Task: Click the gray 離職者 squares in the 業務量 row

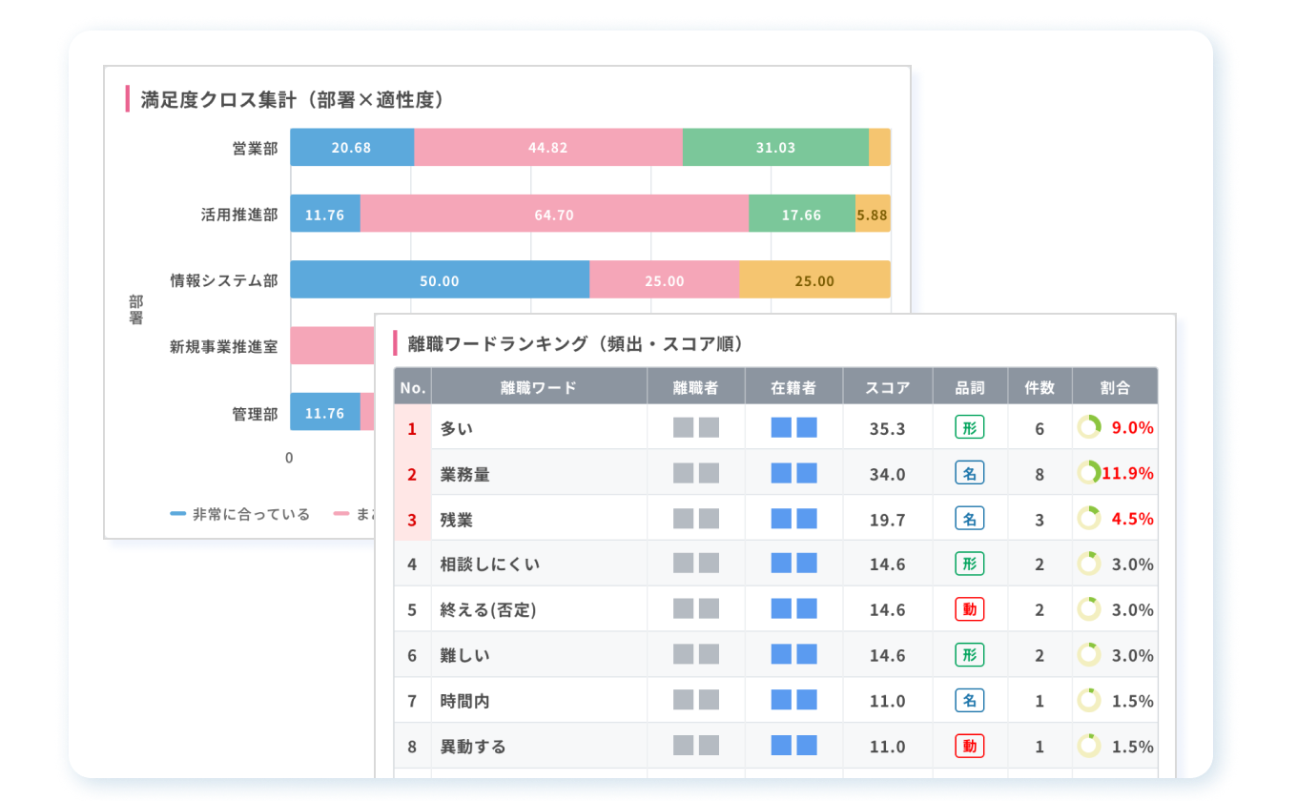Action: point(696,473)
